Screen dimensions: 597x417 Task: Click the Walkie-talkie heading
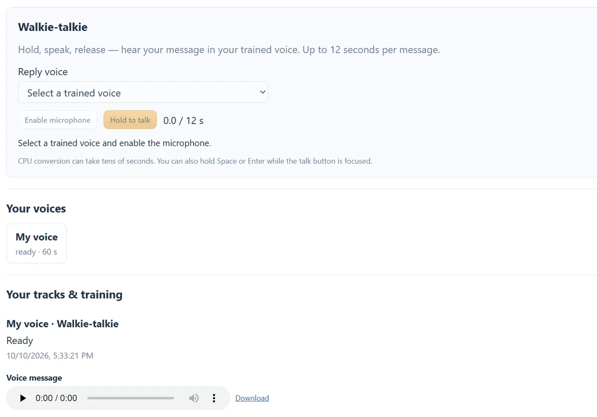pyautogui.click(x=53, y=27)
